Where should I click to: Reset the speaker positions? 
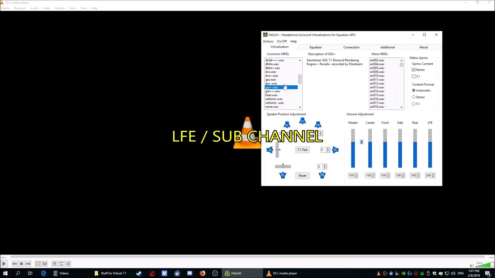pyautogui.click(x=302, y=175)
